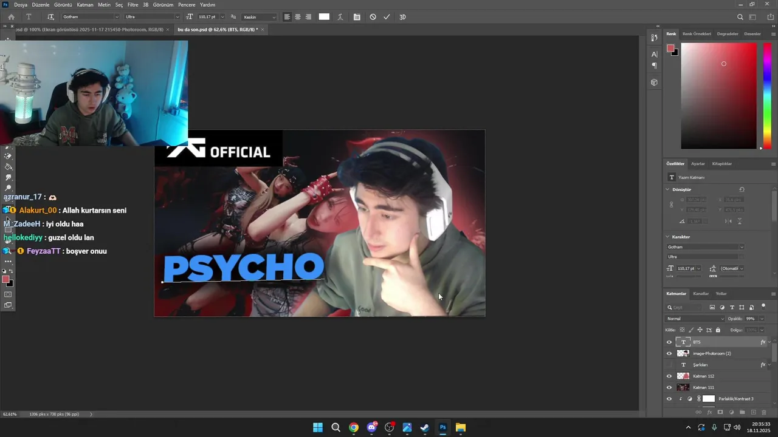Open the Normal blend mode dropdown

tap(696, 319)
